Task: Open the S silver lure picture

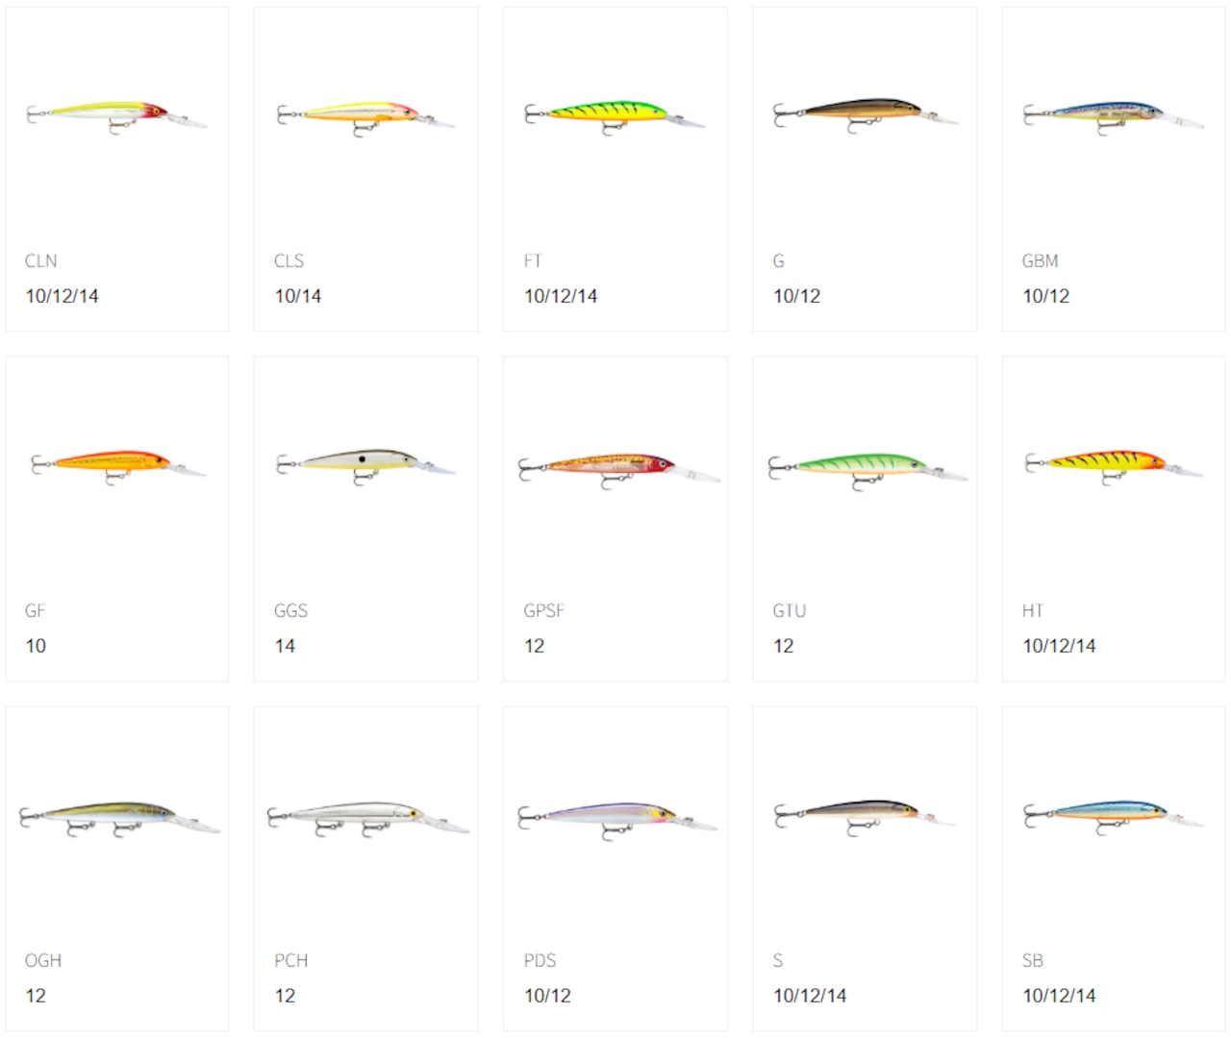Action: pos(865,818)
